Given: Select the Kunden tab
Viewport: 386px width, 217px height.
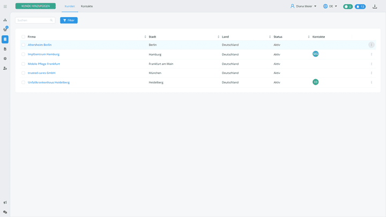Looking at the screenshot, I should pyautogui.click(x=70, y=6).
